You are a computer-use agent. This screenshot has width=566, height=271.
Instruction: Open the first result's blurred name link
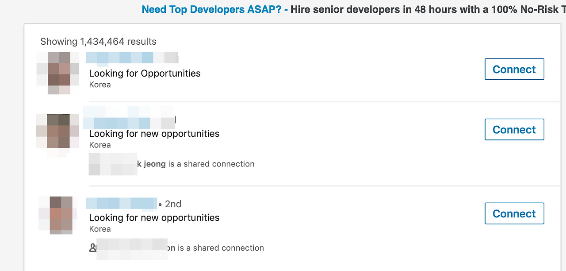click(131, 58)
